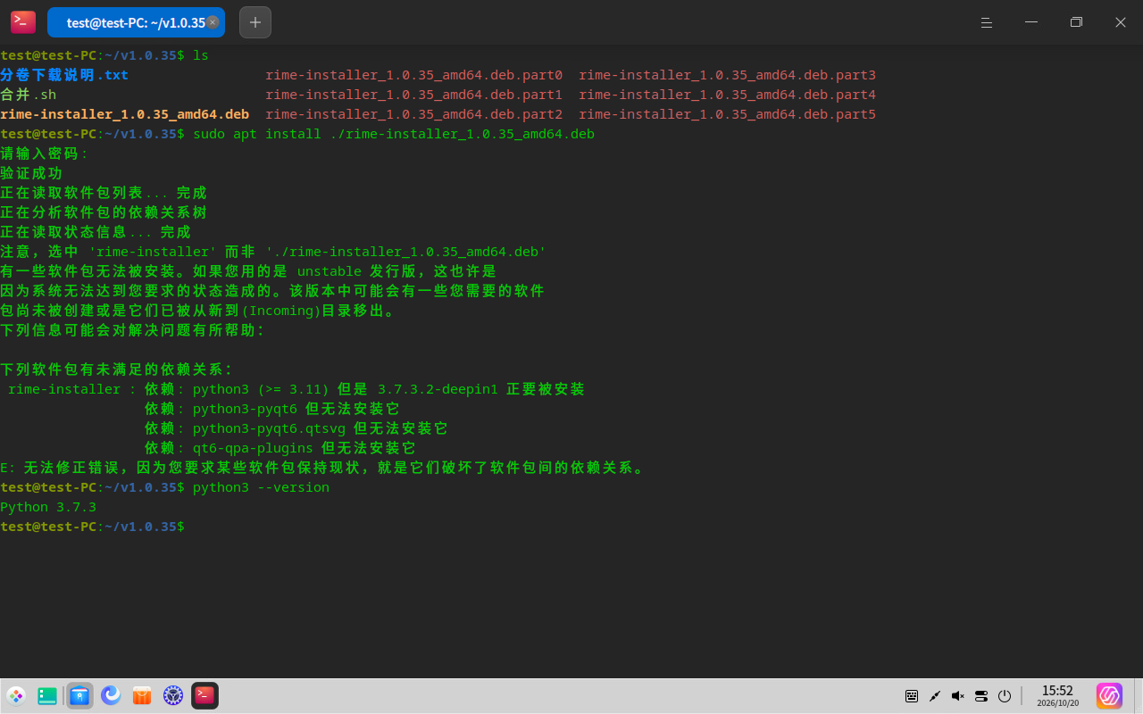Click the file rime-installer_1.0.35_amd64.deb.part5

tap(728, 114)
